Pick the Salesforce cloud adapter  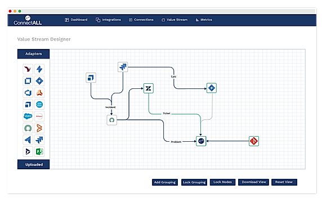coord(28,116)
